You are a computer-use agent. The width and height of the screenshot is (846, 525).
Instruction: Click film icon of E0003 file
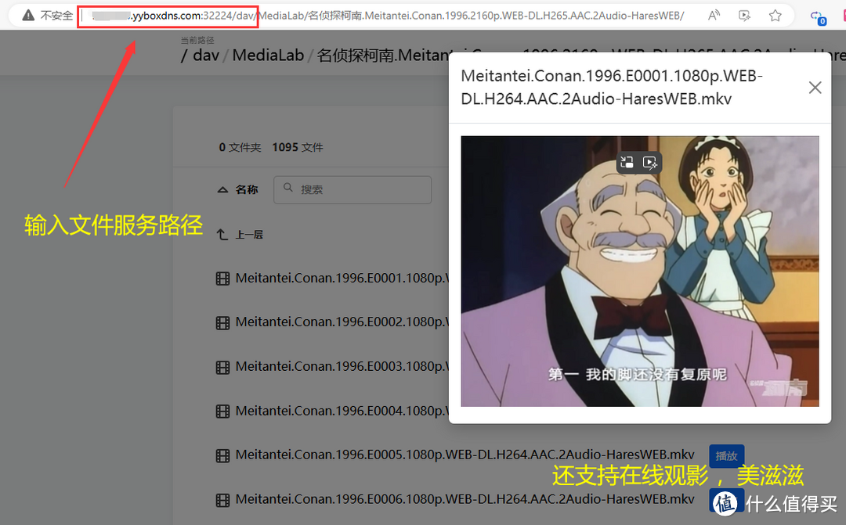pyautogui.click(x=222, y=367)
